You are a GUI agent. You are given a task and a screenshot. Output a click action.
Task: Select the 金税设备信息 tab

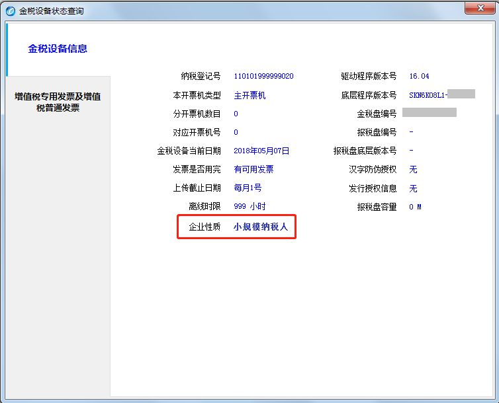click(58, 49)
